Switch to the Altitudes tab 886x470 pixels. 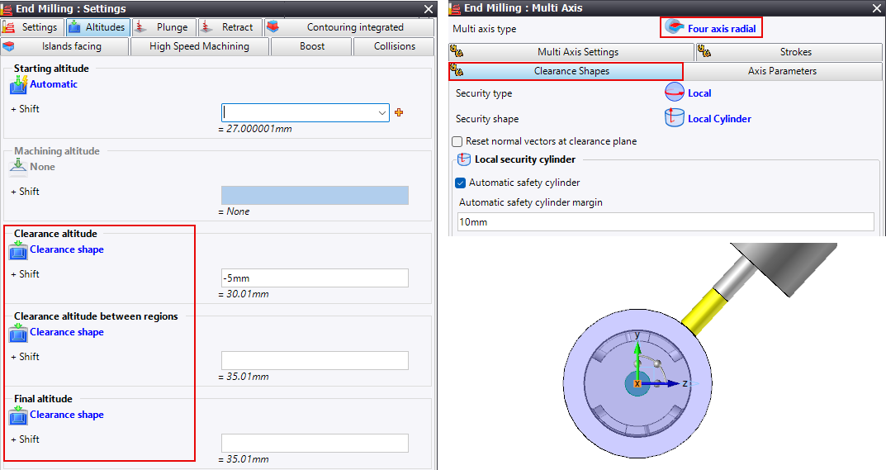[x=97, y=27]
